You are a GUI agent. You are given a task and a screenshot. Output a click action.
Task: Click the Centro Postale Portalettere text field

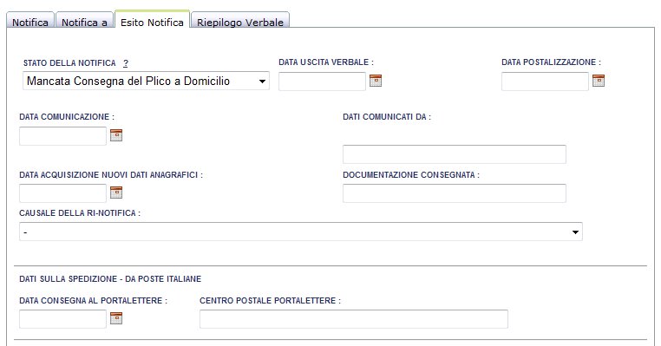tap(354, 319)
